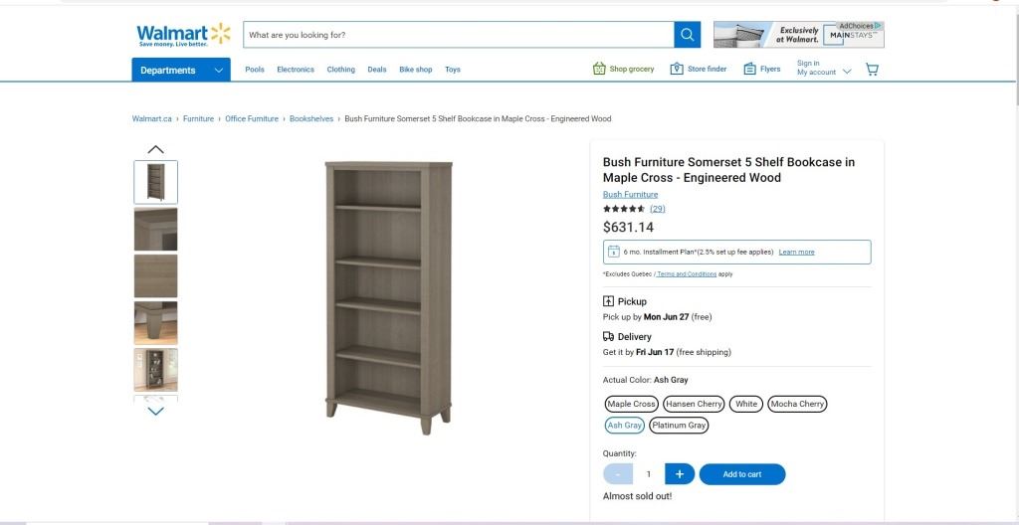1019x525 pixels.
Task: View the wood texture close-up thumbnail
Action: (156, 276)
